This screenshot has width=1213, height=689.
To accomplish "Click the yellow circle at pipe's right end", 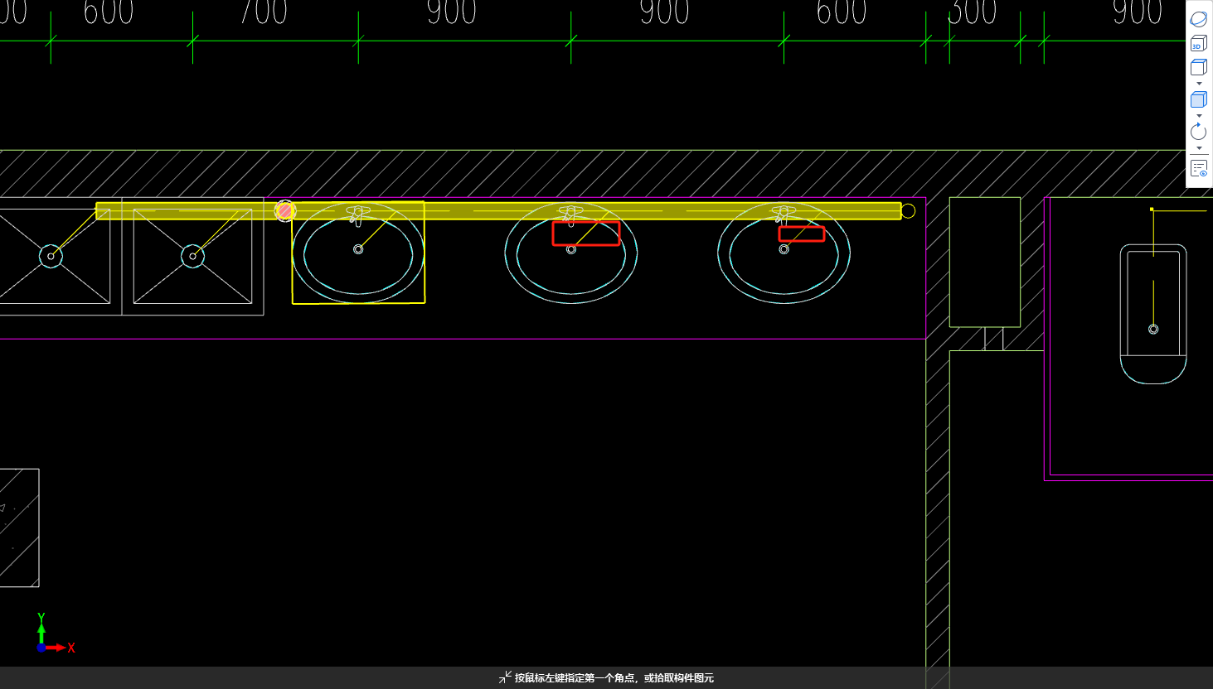I will (x=908, y=211).
